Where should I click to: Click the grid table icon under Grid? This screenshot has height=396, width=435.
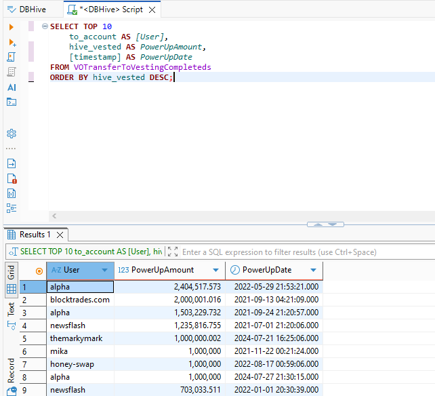[12, 289]
